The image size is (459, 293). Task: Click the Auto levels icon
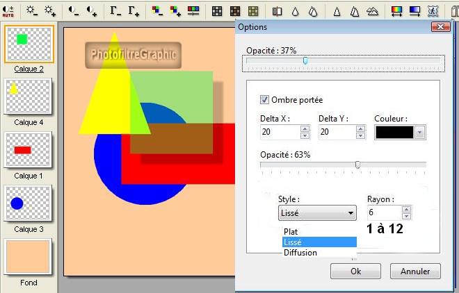coord(8,11)
